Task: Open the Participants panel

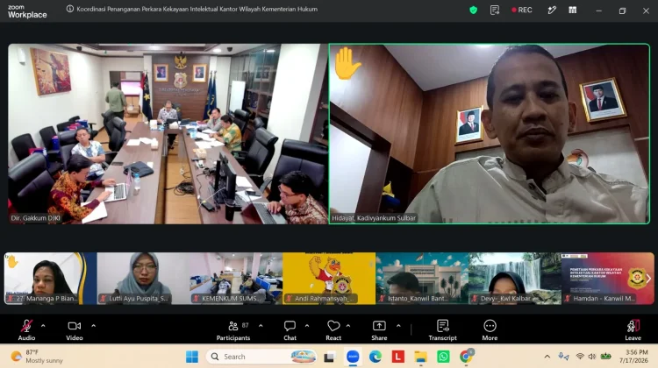Action: (x=233, y=329)
